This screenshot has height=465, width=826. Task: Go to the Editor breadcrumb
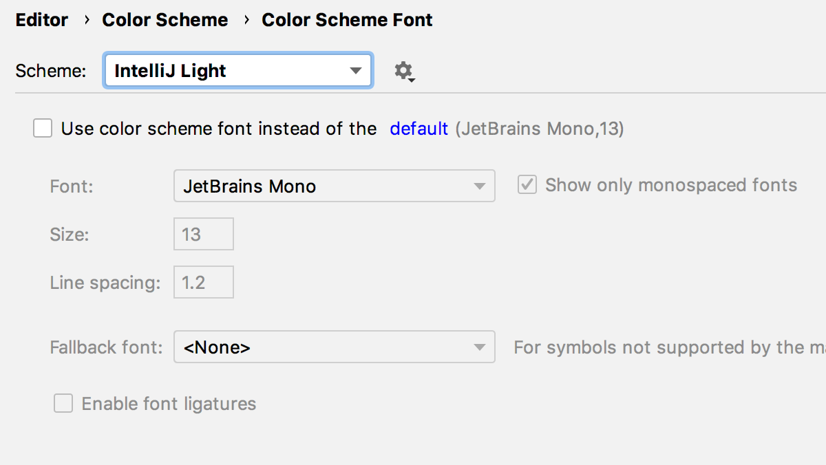(x=42, y=20)
